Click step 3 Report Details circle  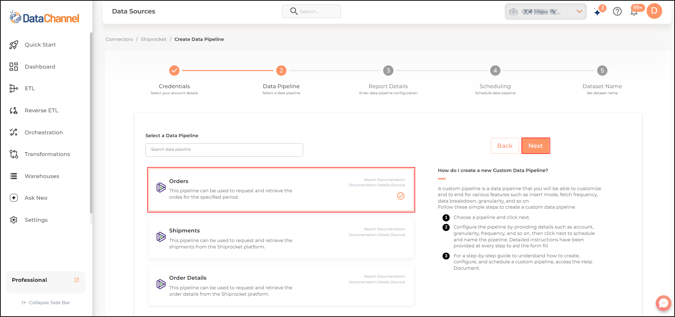(388, 70)
